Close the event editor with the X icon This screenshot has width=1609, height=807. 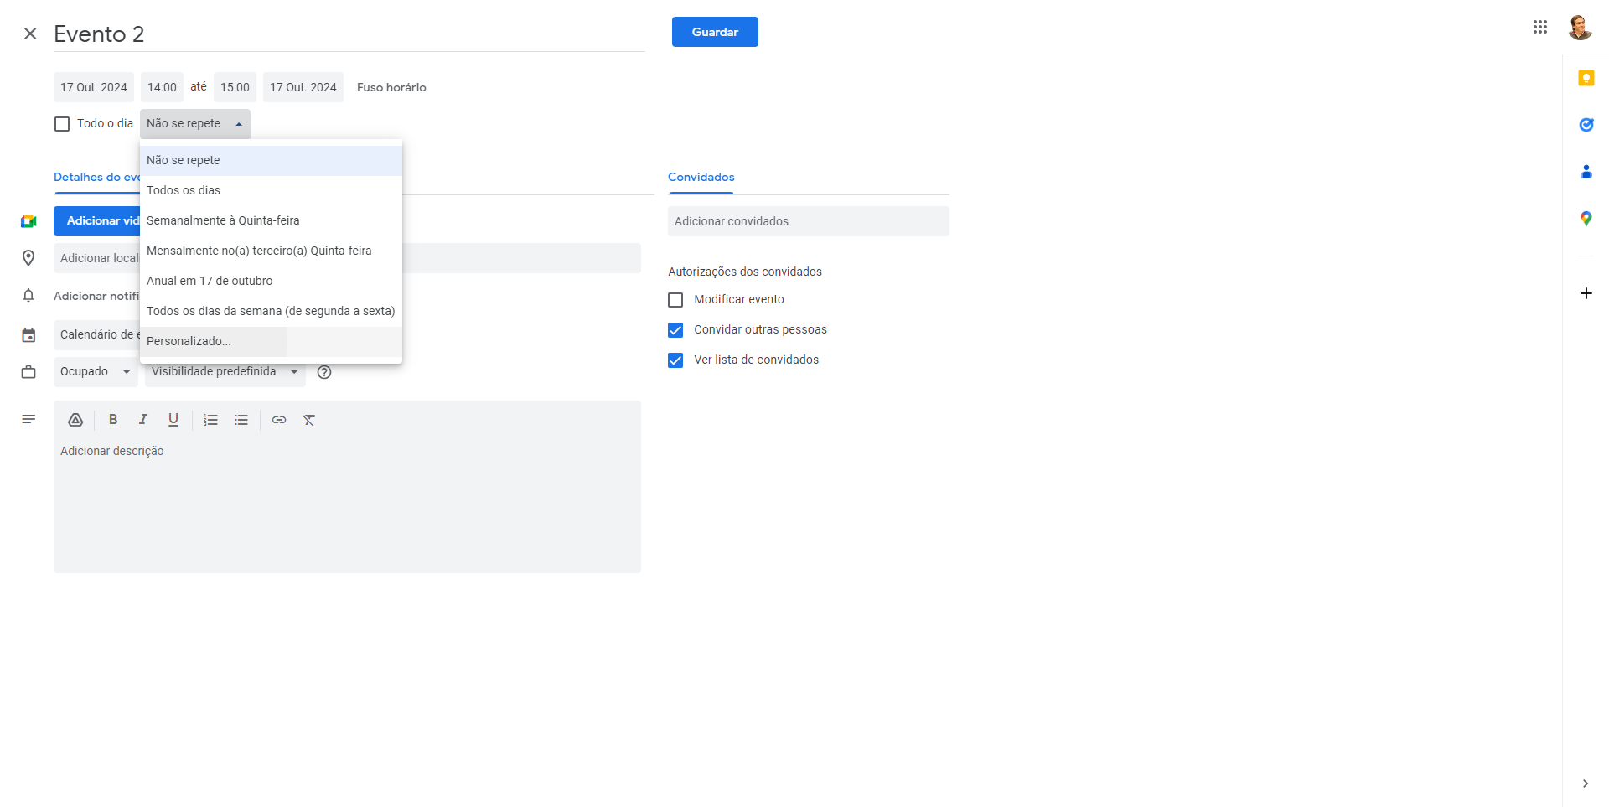point(30,34)
